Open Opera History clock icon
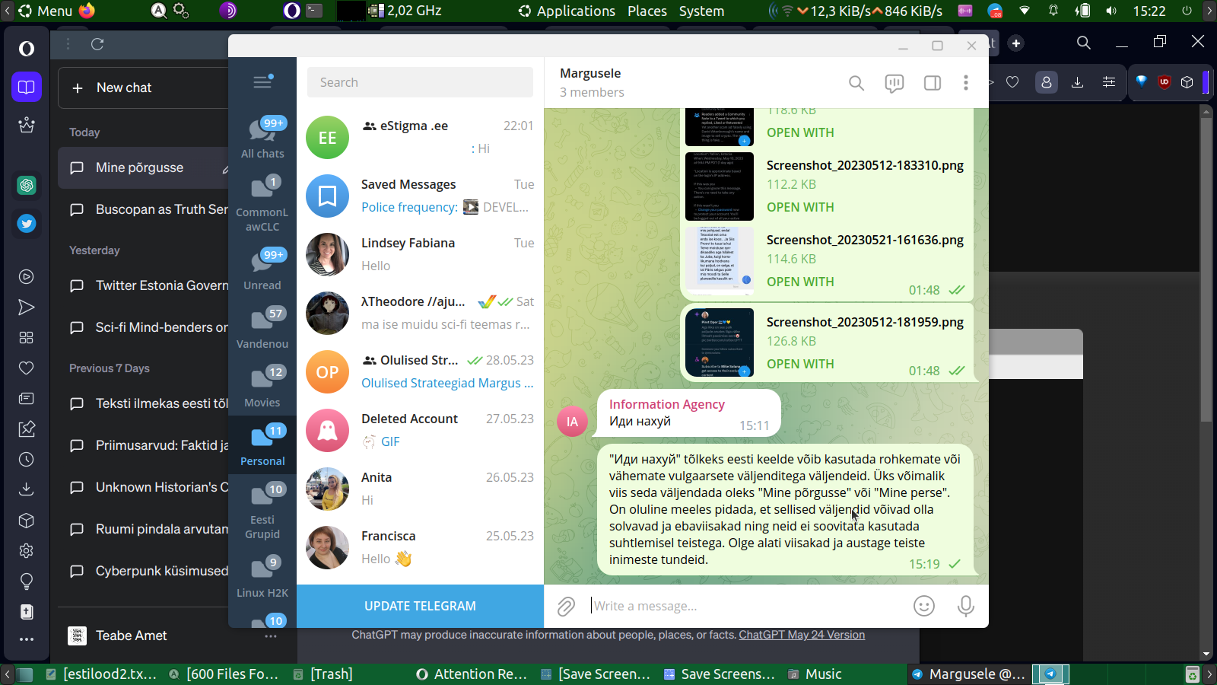This screenshot has height=685, width=1217. [27, 460]
